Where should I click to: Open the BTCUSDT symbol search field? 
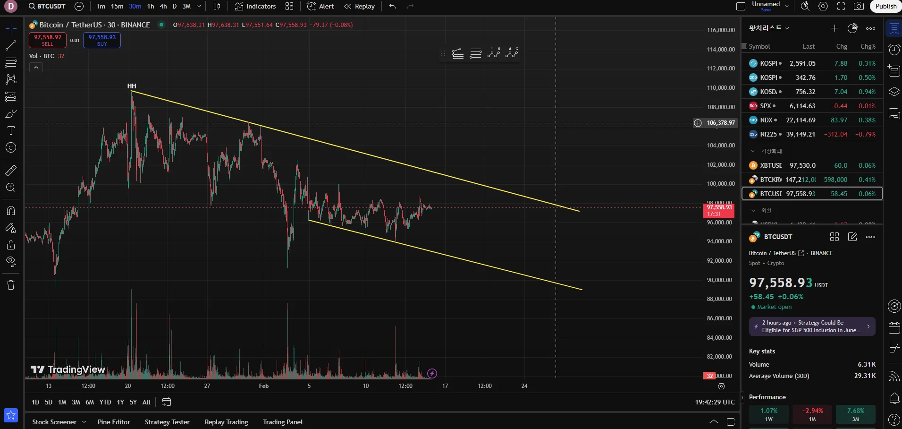point(47,7)
